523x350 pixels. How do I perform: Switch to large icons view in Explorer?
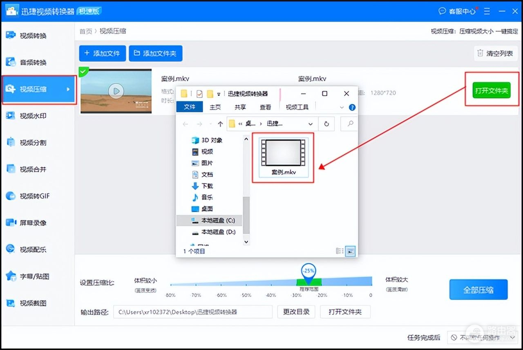coord(350,251)
